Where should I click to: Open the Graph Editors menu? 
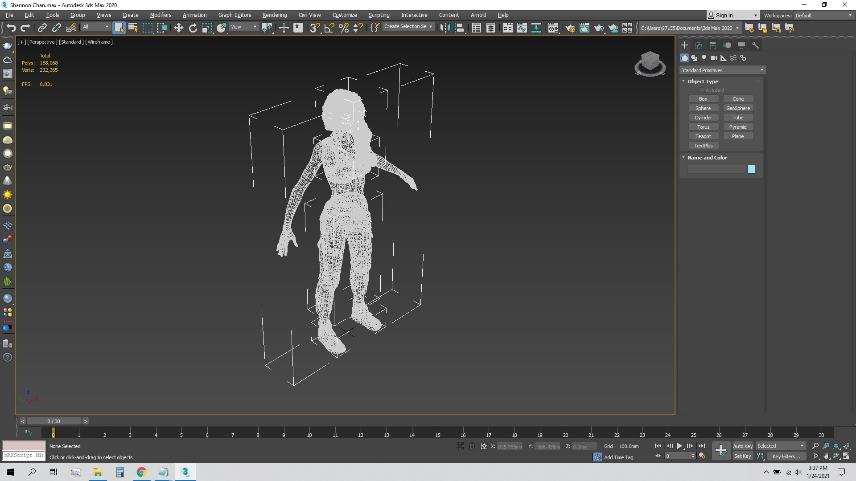click(235, 15)
